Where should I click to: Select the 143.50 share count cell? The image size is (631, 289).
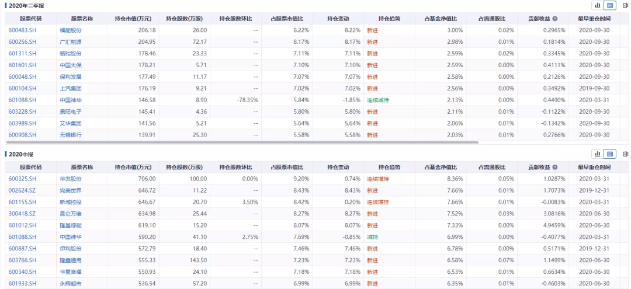point(199,260)
